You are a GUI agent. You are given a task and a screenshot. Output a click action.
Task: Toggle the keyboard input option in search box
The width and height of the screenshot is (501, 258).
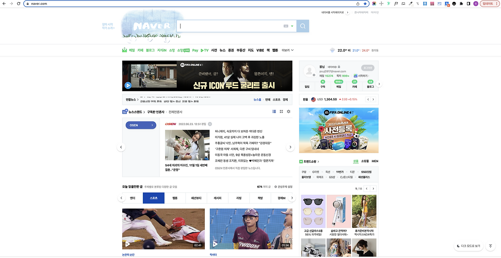click(x=286, y=26)
